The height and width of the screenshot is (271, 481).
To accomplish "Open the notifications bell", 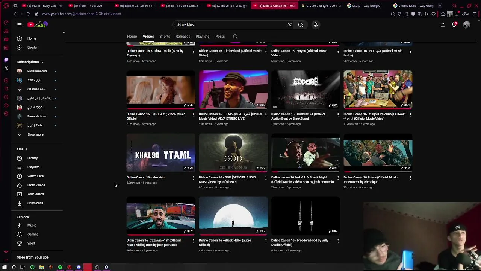I will tap(454, 25).
